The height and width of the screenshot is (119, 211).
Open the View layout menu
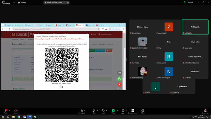pyautogui.click(x=190, y=2)
